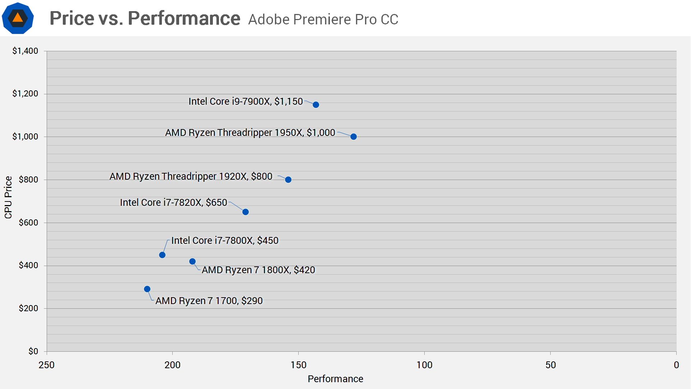Click the Intel Core i7-7800X, $450 label
Screen dimensions: 691x389
point(225,241)
